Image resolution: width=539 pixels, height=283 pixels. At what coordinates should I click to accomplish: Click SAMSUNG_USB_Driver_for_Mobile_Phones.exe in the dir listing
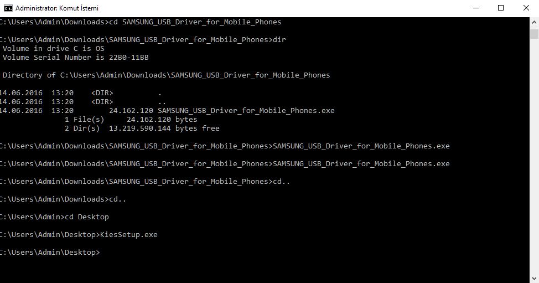246,111
